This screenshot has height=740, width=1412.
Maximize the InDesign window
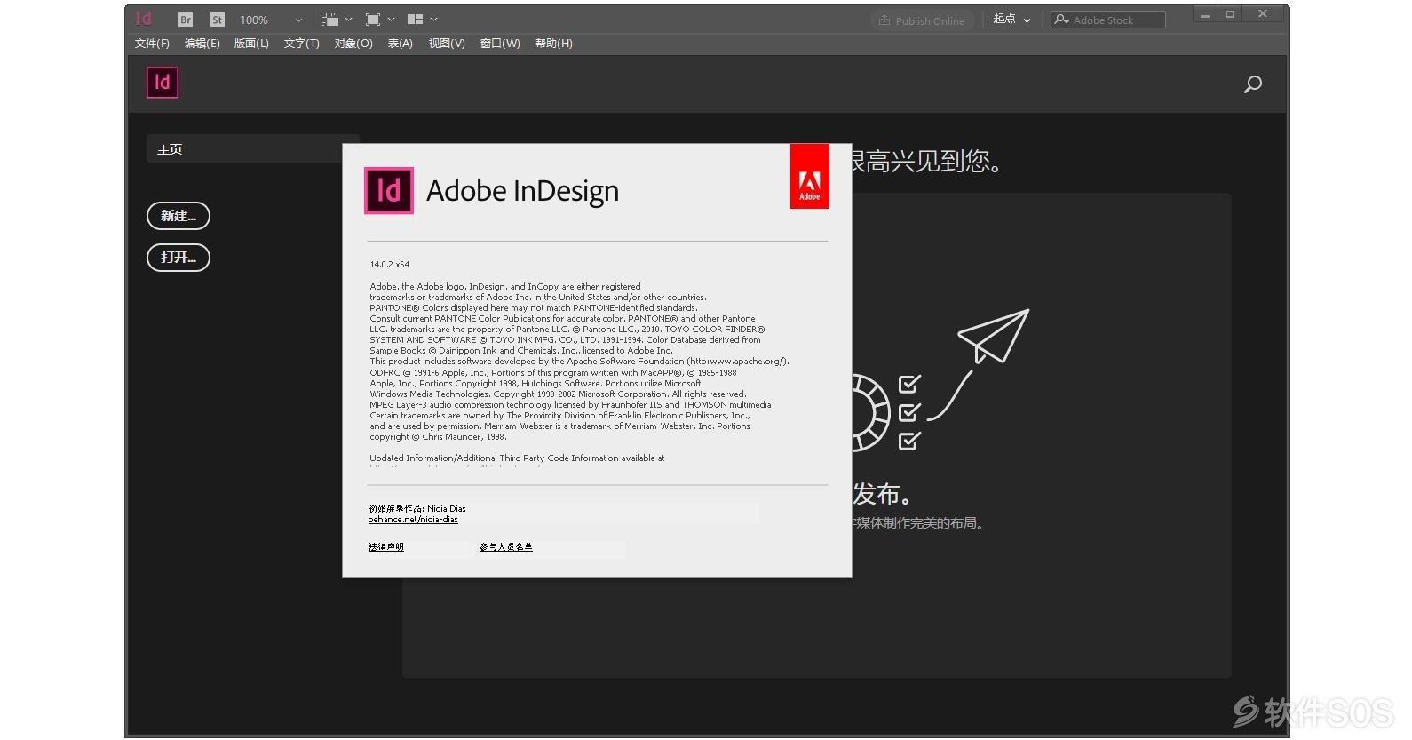(x=1230, y=14)
